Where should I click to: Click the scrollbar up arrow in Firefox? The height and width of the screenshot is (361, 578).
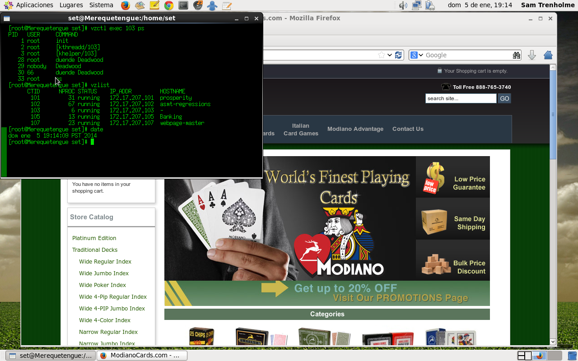coord(553,68)
